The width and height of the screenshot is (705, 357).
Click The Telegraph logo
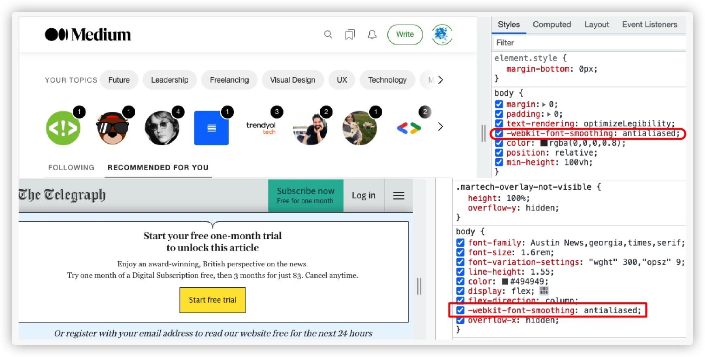pos(62,195)
